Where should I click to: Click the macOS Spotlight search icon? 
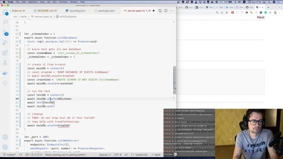(269, 2)
